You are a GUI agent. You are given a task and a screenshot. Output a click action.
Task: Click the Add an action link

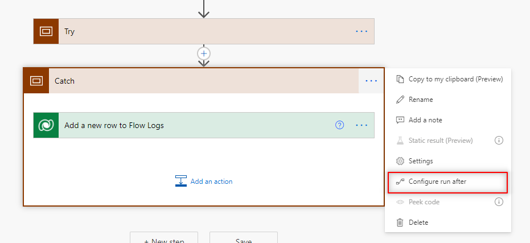[x=211, y=182]
